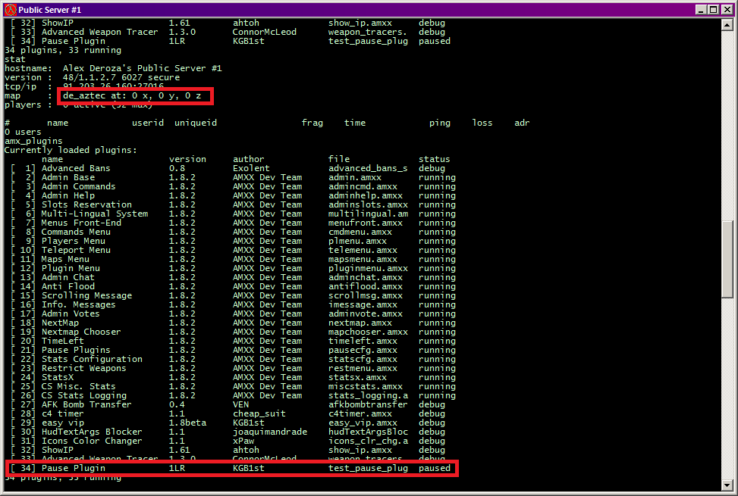The image size is (738, 496).
Task: Click the 'Slots Reservation' plugin name
Action: (86, 204)
